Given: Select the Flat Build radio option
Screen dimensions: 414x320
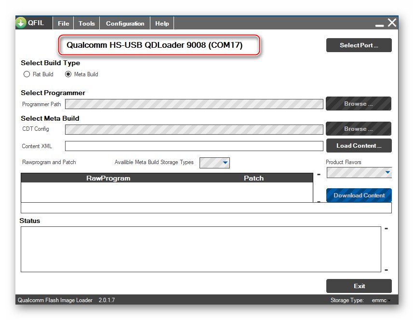Looking at the screenshot, I should [x=38, y=74].
